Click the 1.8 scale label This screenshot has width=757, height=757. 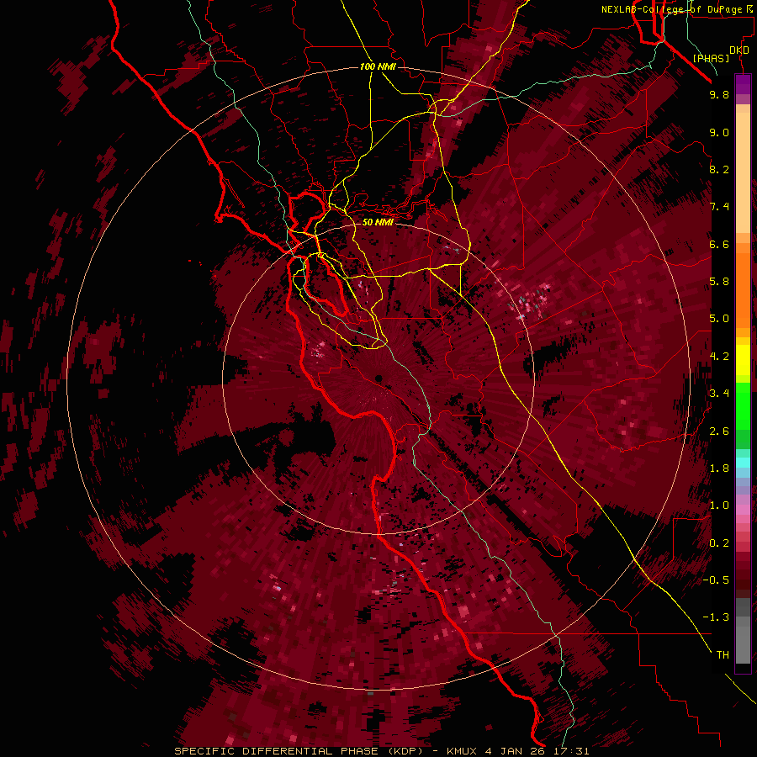point(719,468)
